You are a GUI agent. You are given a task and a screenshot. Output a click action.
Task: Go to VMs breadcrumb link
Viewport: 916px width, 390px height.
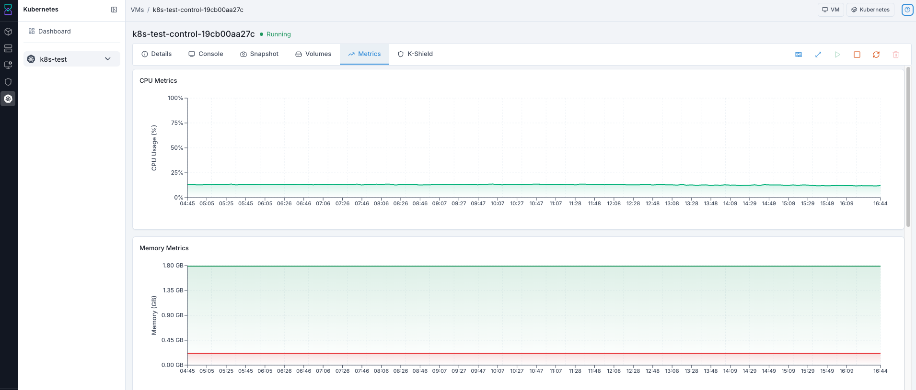click(x=137, y=10)
